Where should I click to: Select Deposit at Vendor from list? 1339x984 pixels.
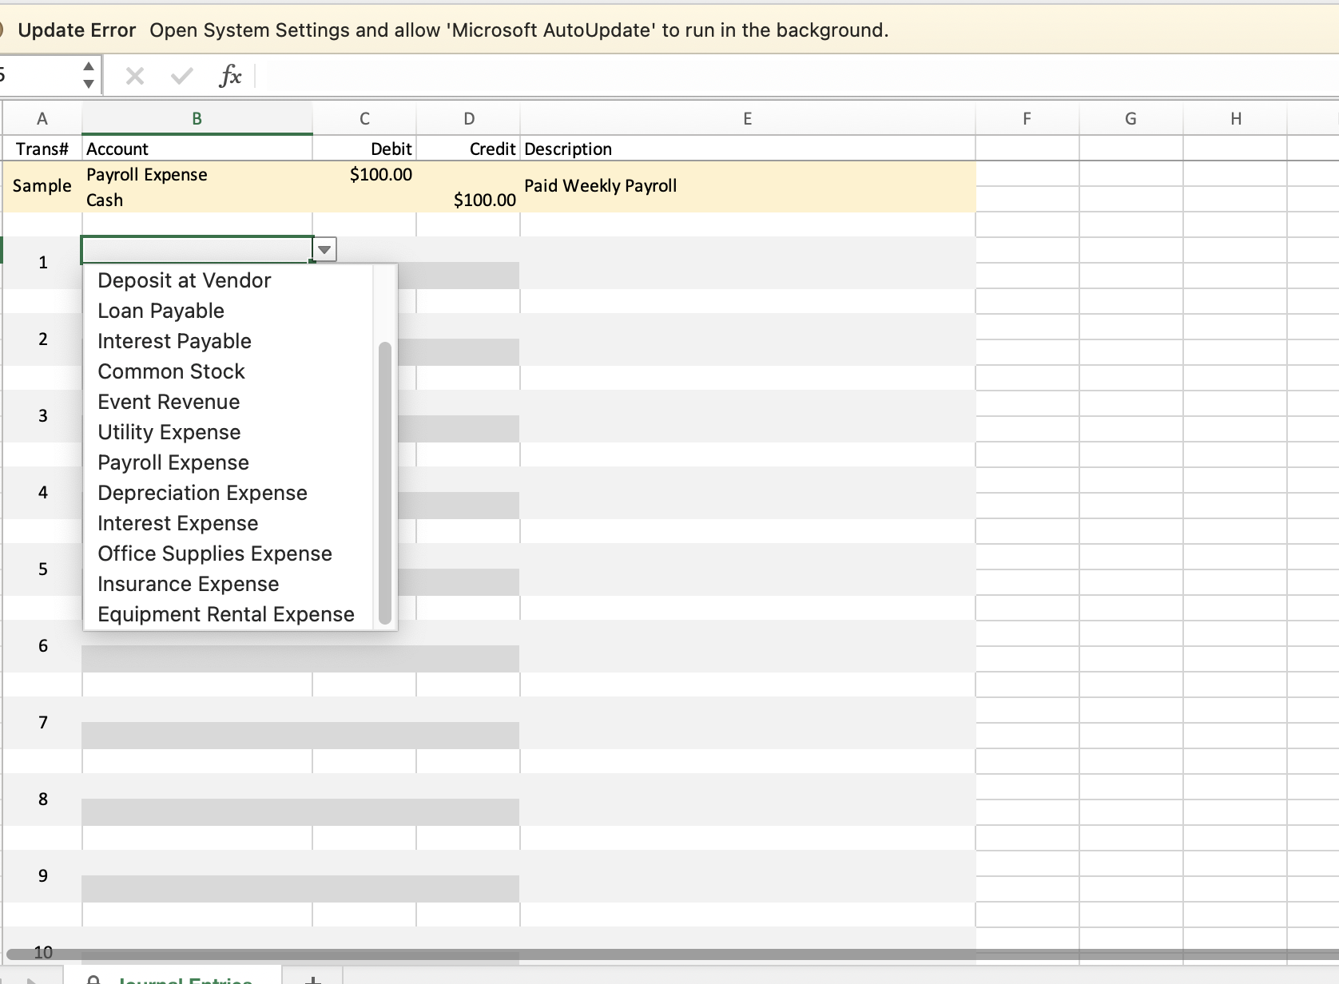pos(184,280)
